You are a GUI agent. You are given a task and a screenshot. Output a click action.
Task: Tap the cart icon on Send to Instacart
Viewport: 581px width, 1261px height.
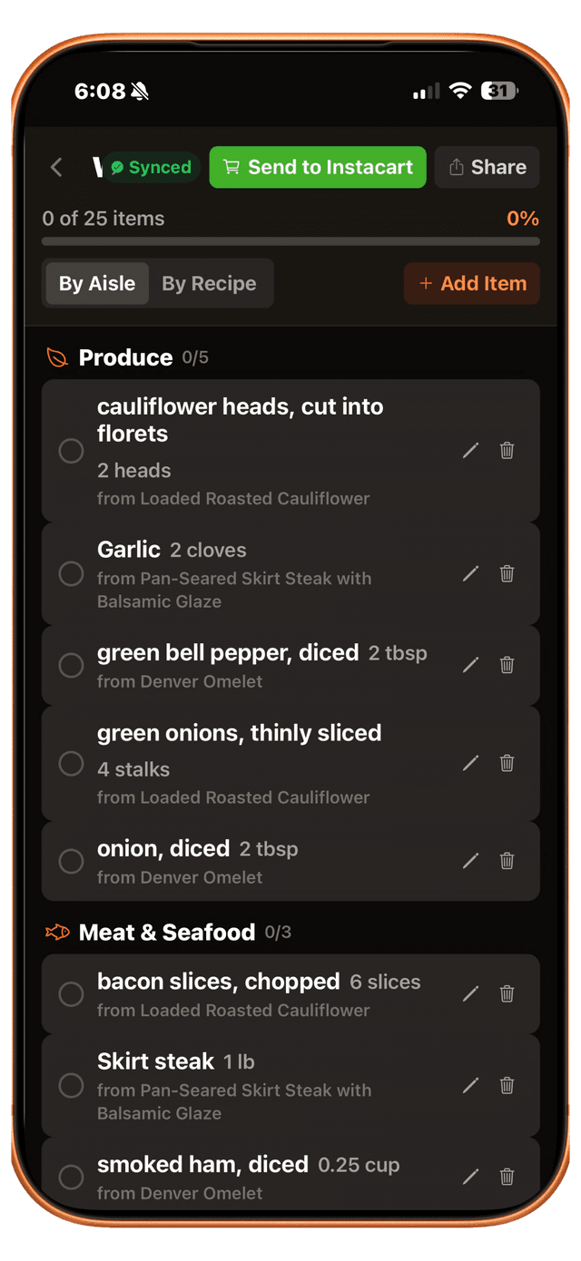[x=231, y=167]
